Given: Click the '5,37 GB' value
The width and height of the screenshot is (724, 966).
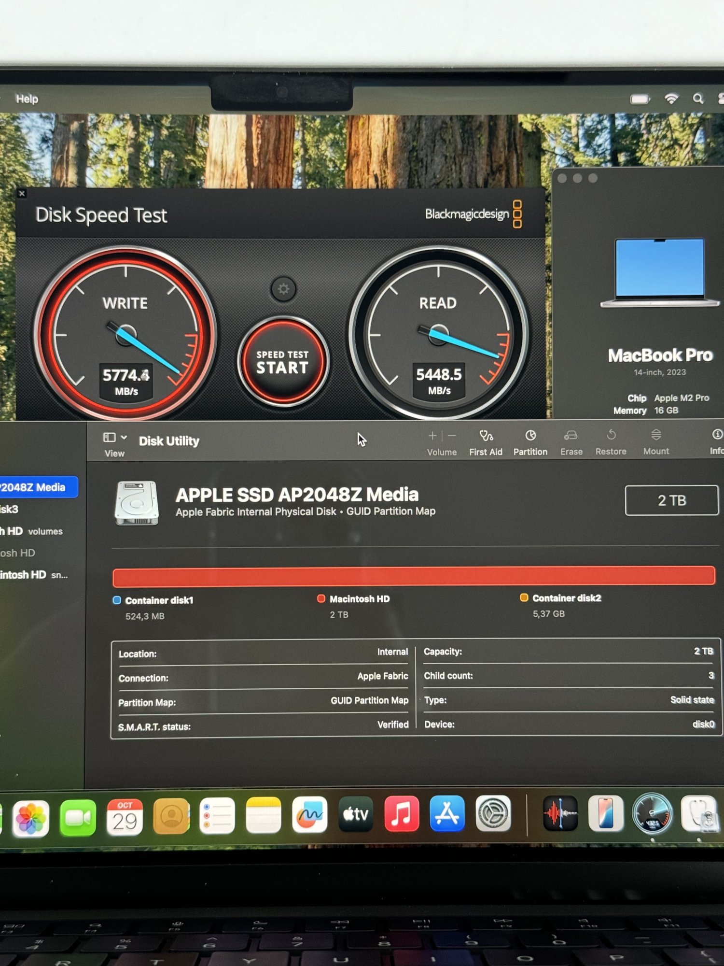Looking at the screenshot, I should [x=548, y=613].
